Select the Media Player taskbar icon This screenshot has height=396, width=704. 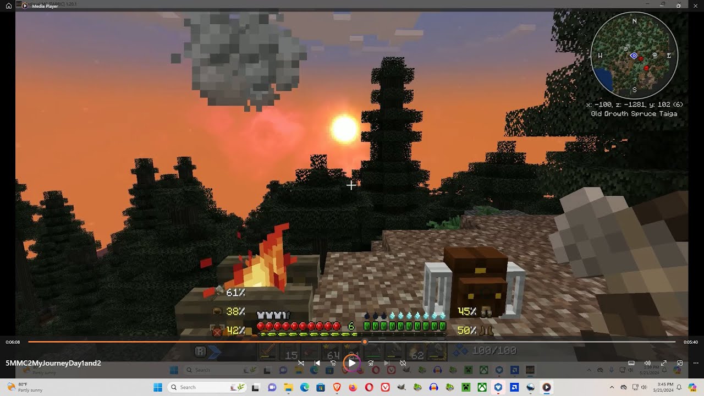coord(547,387)
